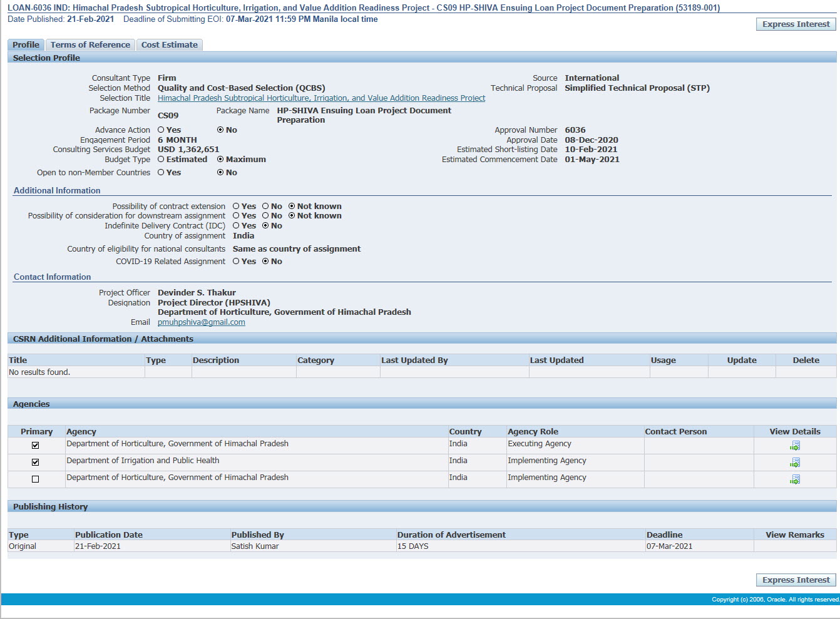
Task: Select Not known for downstream assignment
Action: coord(292,215)
